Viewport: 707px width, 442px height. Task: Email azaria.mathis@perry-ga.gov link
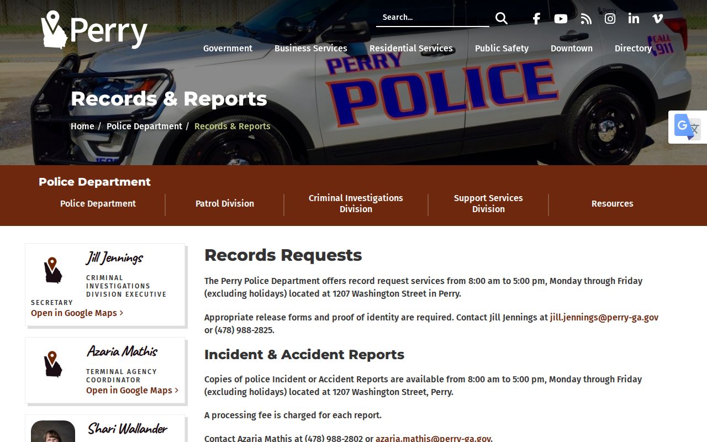coord(433,439)
